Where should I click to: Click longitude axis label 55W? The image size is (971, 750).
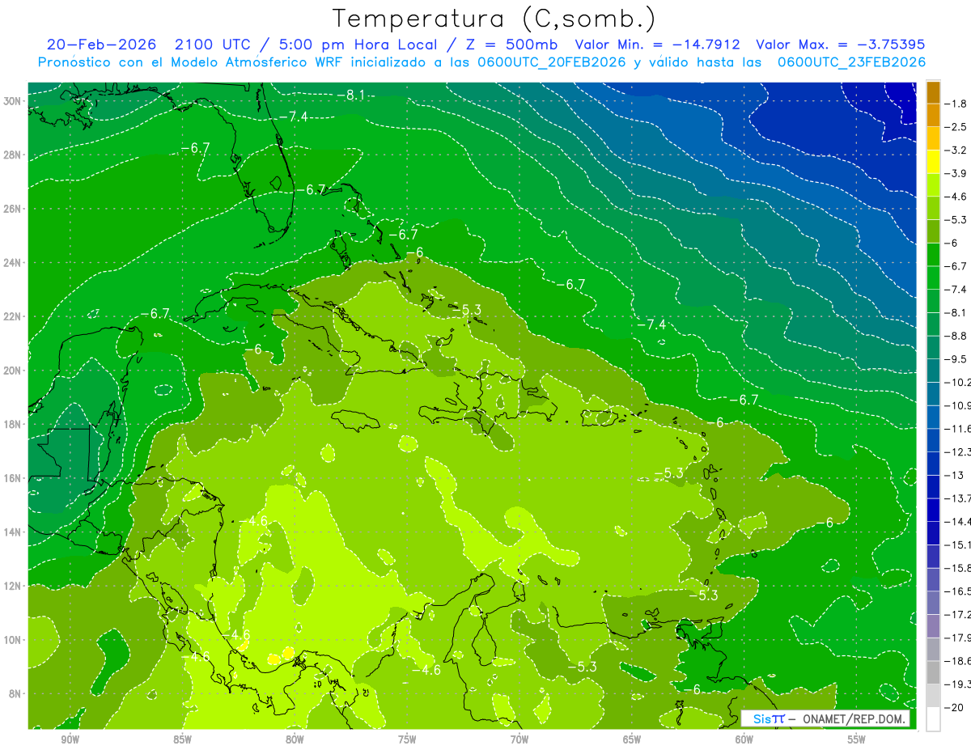click(857, 740)
